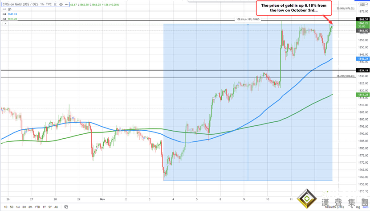The image size is (370, 211).
Task: Open the go-to-date calendar icon
Action: 66,207
